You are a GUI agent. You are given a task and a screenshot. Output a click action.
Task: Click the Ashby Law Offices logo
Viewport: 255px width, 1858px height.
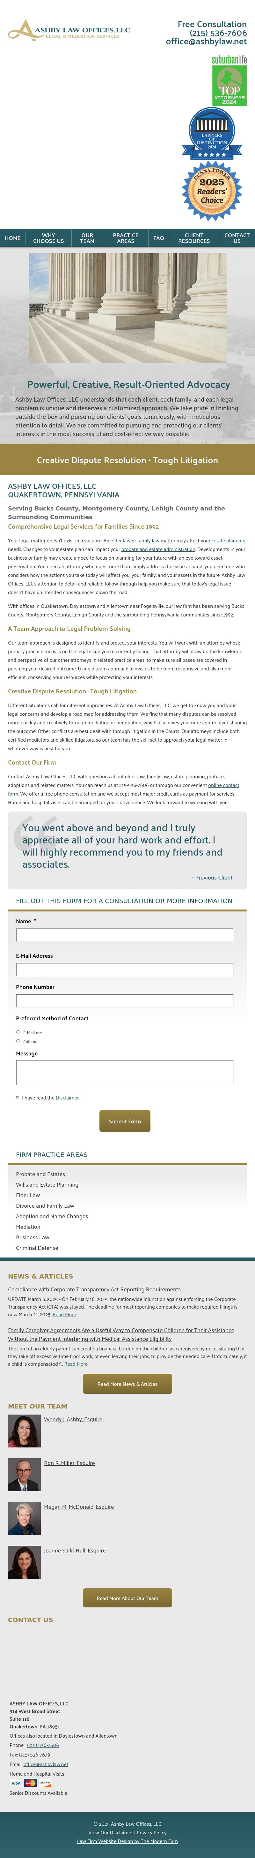coord(69,30)
